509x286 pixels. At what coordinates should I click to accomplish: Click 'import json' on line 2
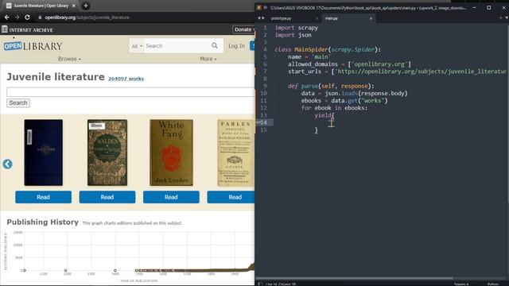click(293, 35)
